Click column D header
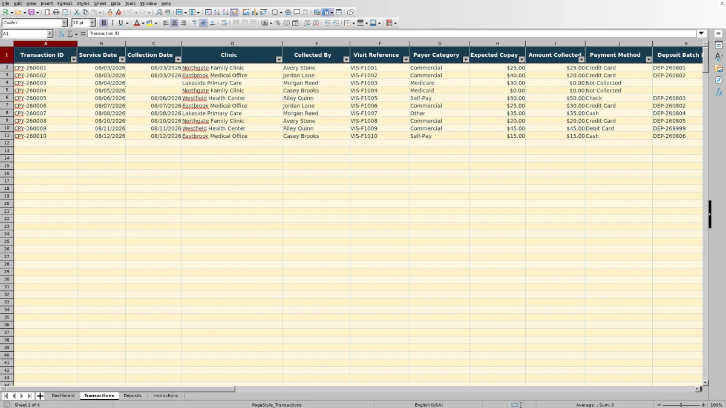Image resolution: width=726 pixels, height=408 pixels. click(232, 44)
